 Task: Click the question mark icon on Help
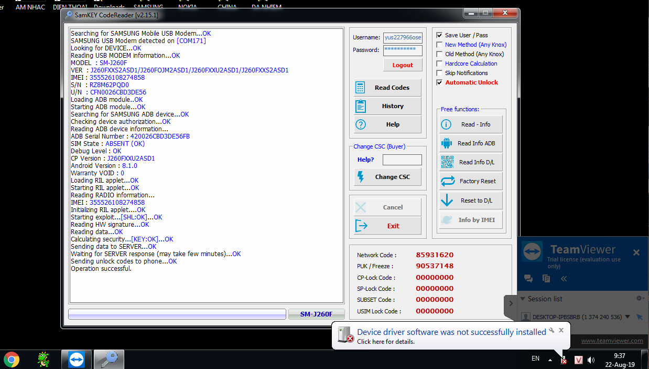coord(360,124)
